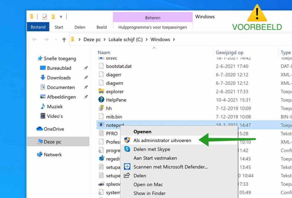Screen dimensions: 292x198
Task: Select the mib.bin file
Action: pos(114,117)
